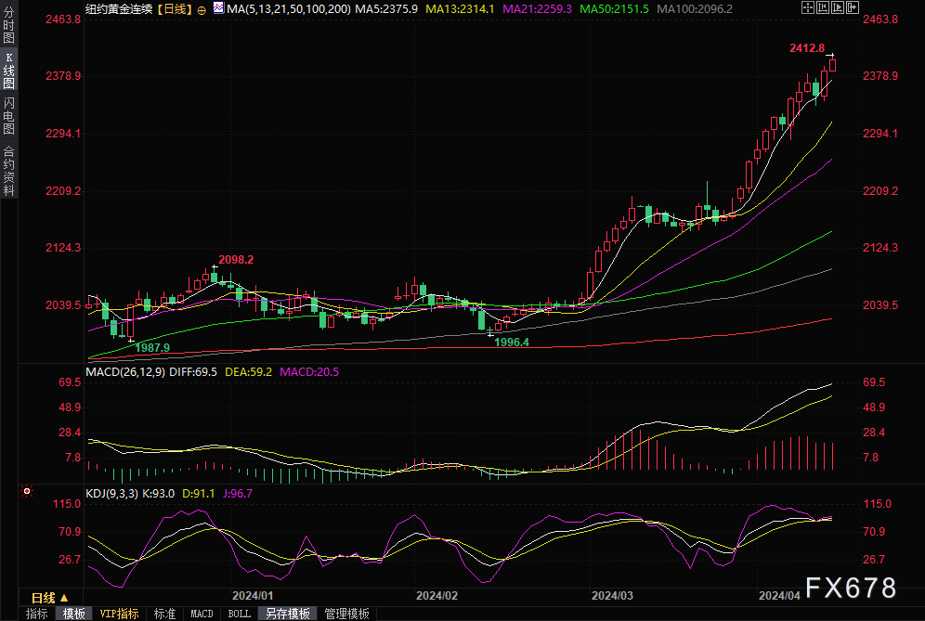Click the MA5:2375.9 value
Image resolution: width=925 pixels, height=621 pixels.
pos(385,9)
